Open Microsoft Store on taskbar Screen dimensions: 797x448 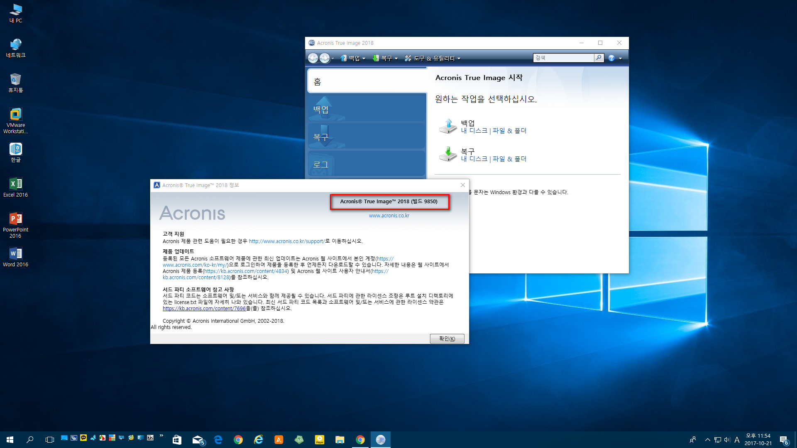coord(177,440)
